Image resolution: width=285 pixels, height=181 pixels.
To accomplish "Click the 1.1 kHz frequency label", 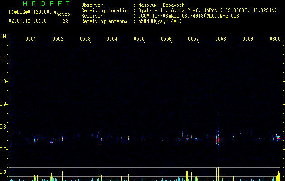I will click(x=4, y=59).
